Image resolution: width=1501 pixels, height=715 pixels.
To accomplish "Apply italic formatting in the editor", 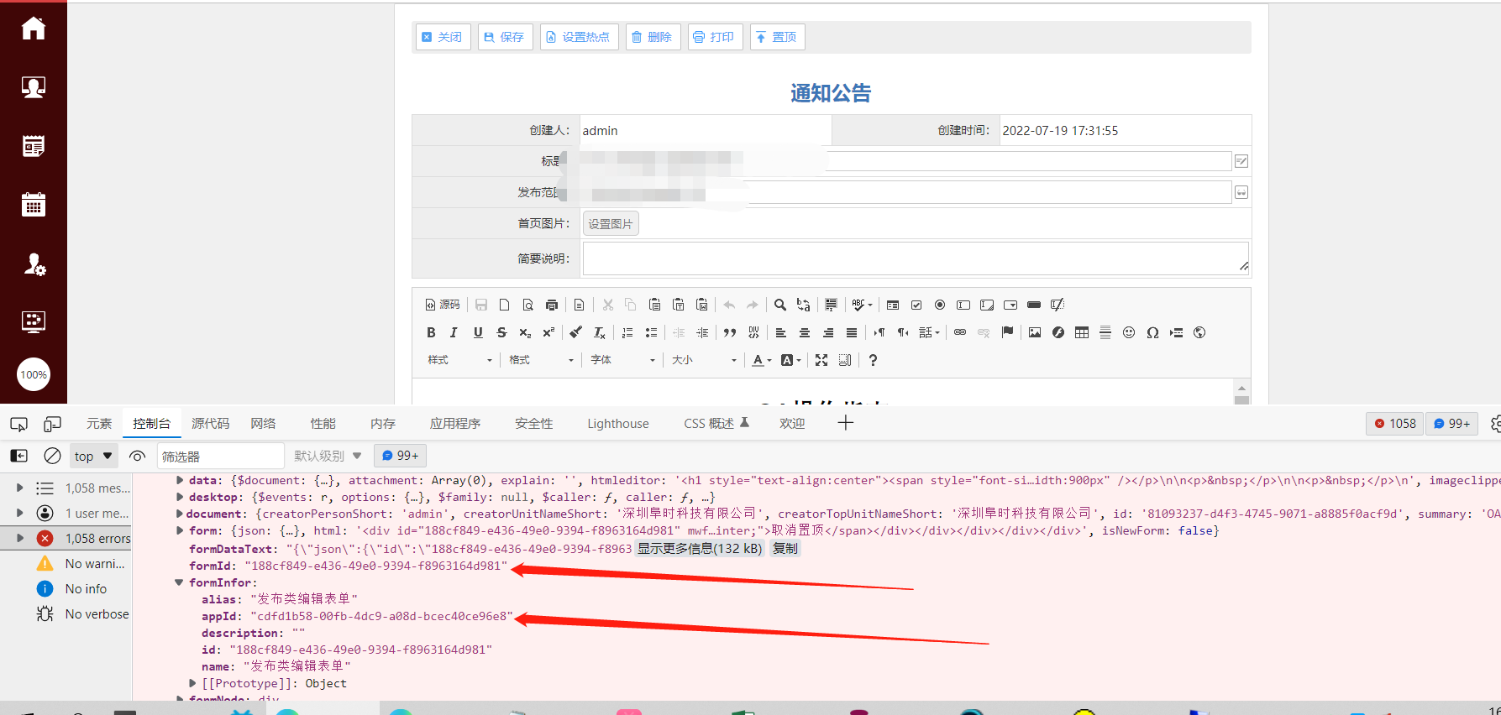I will (x=454, y=332).
